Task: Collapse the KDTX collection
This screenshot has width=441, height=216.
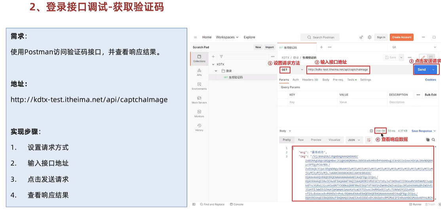Action: pos(213,64)
